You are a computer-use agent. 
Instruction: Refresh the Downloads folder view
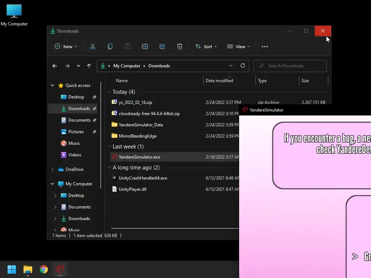pyautogui.click(x=242, y=66)
